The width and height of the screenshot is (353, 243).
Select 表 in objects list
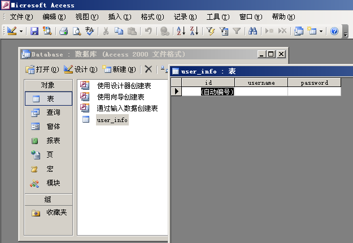pos(49,99)
